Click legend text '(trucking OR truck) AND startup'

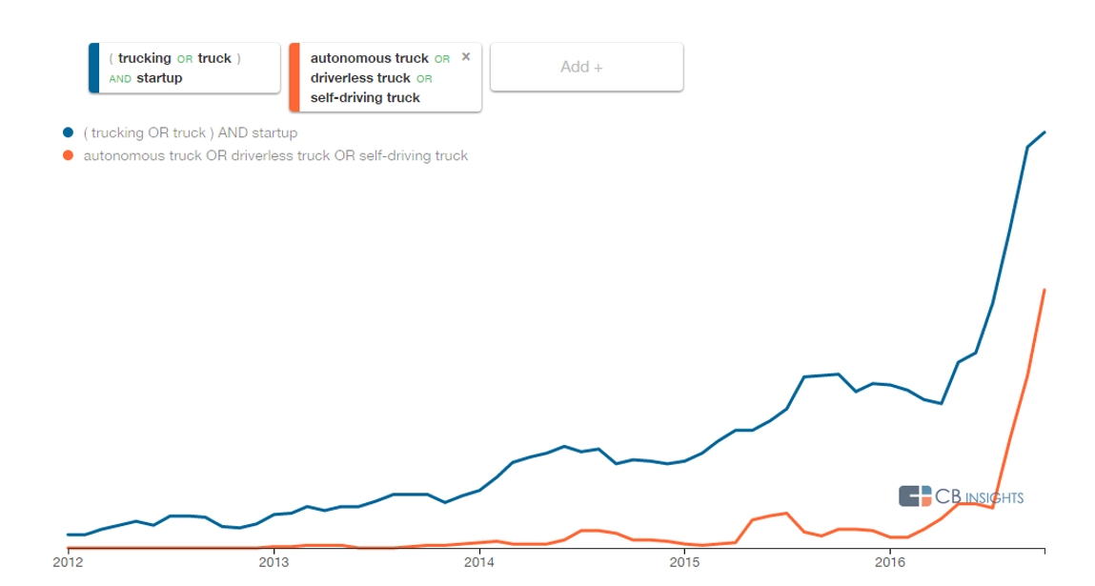(191, 132)
